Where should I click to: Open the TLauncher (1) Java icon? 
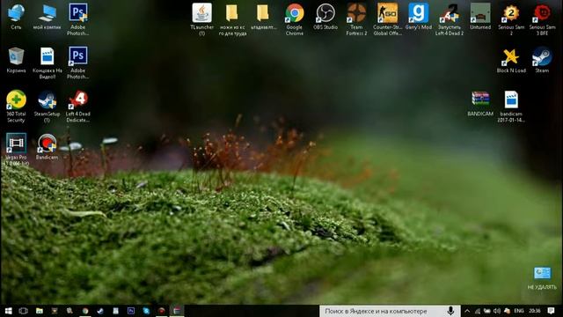(201, 19)
